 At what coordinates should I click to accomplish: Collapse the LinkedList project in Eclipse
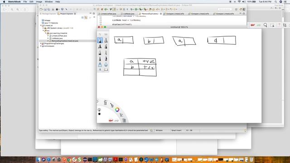coord(41,25)
